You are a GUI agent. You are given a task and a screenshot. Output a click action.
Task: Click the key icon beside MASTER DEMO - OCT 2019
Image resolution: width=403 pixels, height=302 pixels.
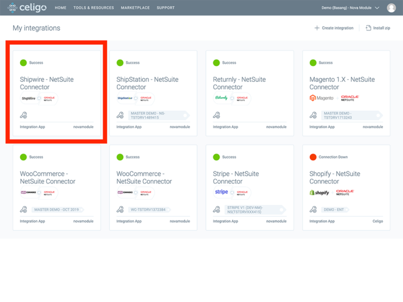coord(24,209)
